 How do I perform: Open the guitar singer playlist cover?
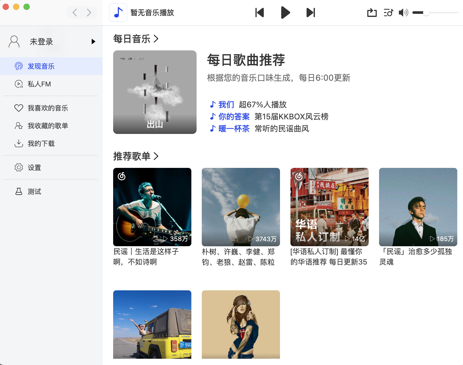point(152,207)
